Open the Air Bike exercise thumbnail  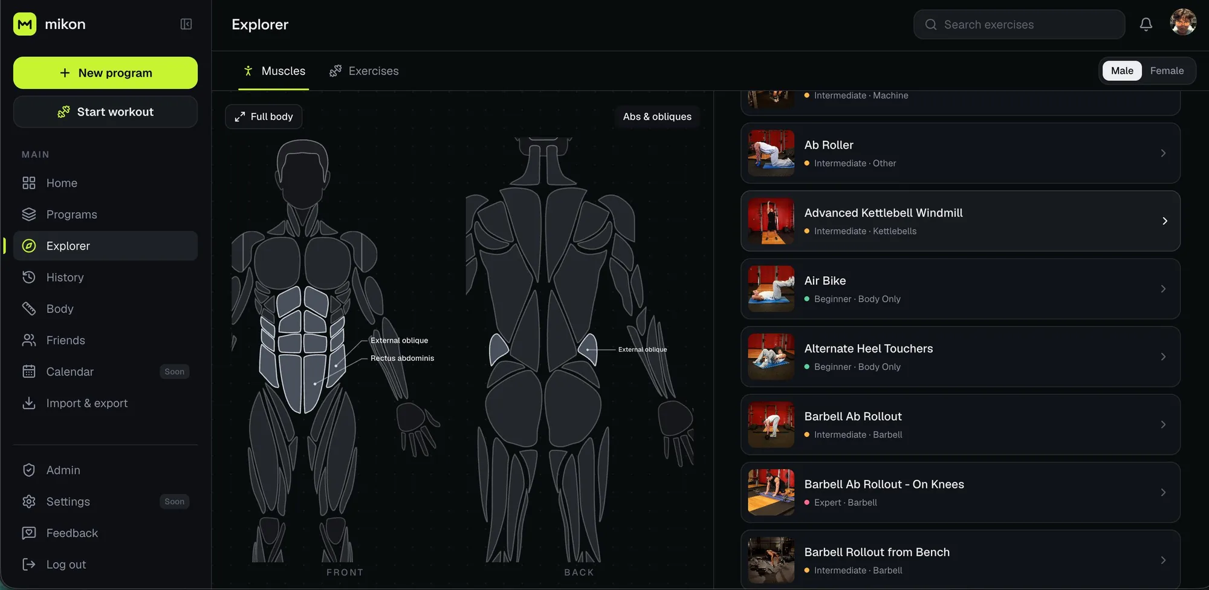[771, 289]
